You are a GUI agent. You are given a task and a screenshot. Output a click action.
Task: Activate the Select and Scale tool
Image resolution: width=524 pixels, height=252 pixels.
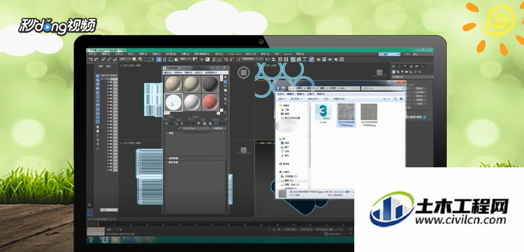tap(171, 59)
